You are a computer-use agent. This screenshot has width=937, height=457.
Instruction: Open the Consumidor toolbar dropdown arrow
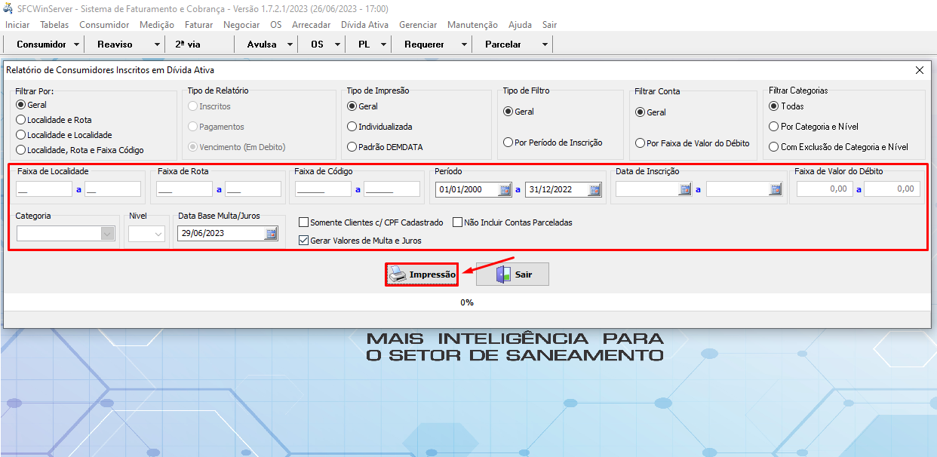[x=76, y=44]
